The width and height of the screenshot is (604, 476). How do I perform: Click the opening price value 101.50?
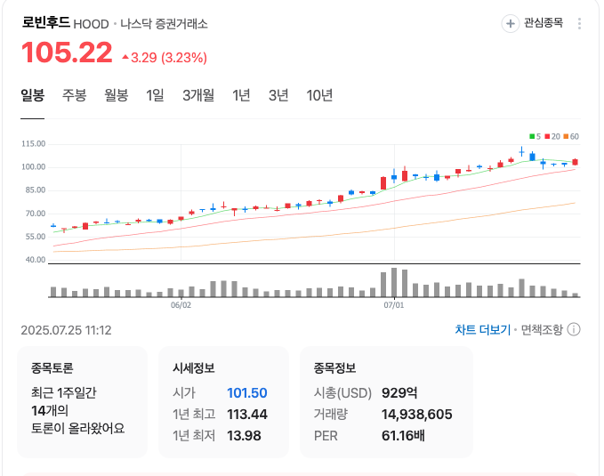click(247, 393)
